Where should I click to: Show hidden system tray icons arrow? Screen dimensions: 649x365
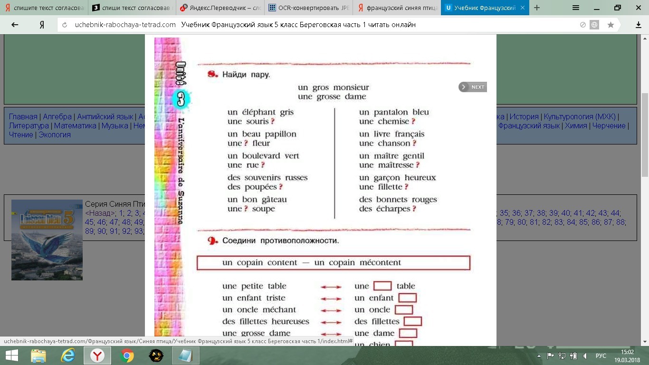click(539, 355)
